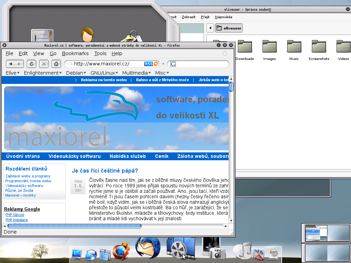Open the File menu in Firefox
The width and height of the screenshot is (351, 263).
tap(9, 53)
